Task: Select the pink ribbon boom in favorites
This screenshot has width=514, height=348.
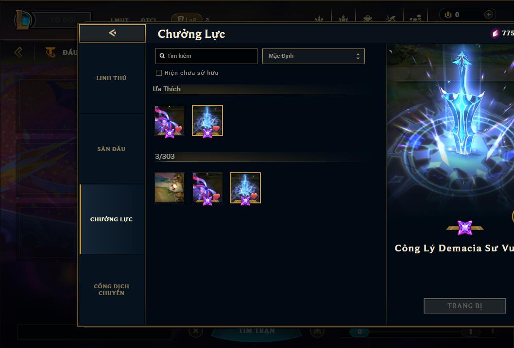Action: click(170, 120)
